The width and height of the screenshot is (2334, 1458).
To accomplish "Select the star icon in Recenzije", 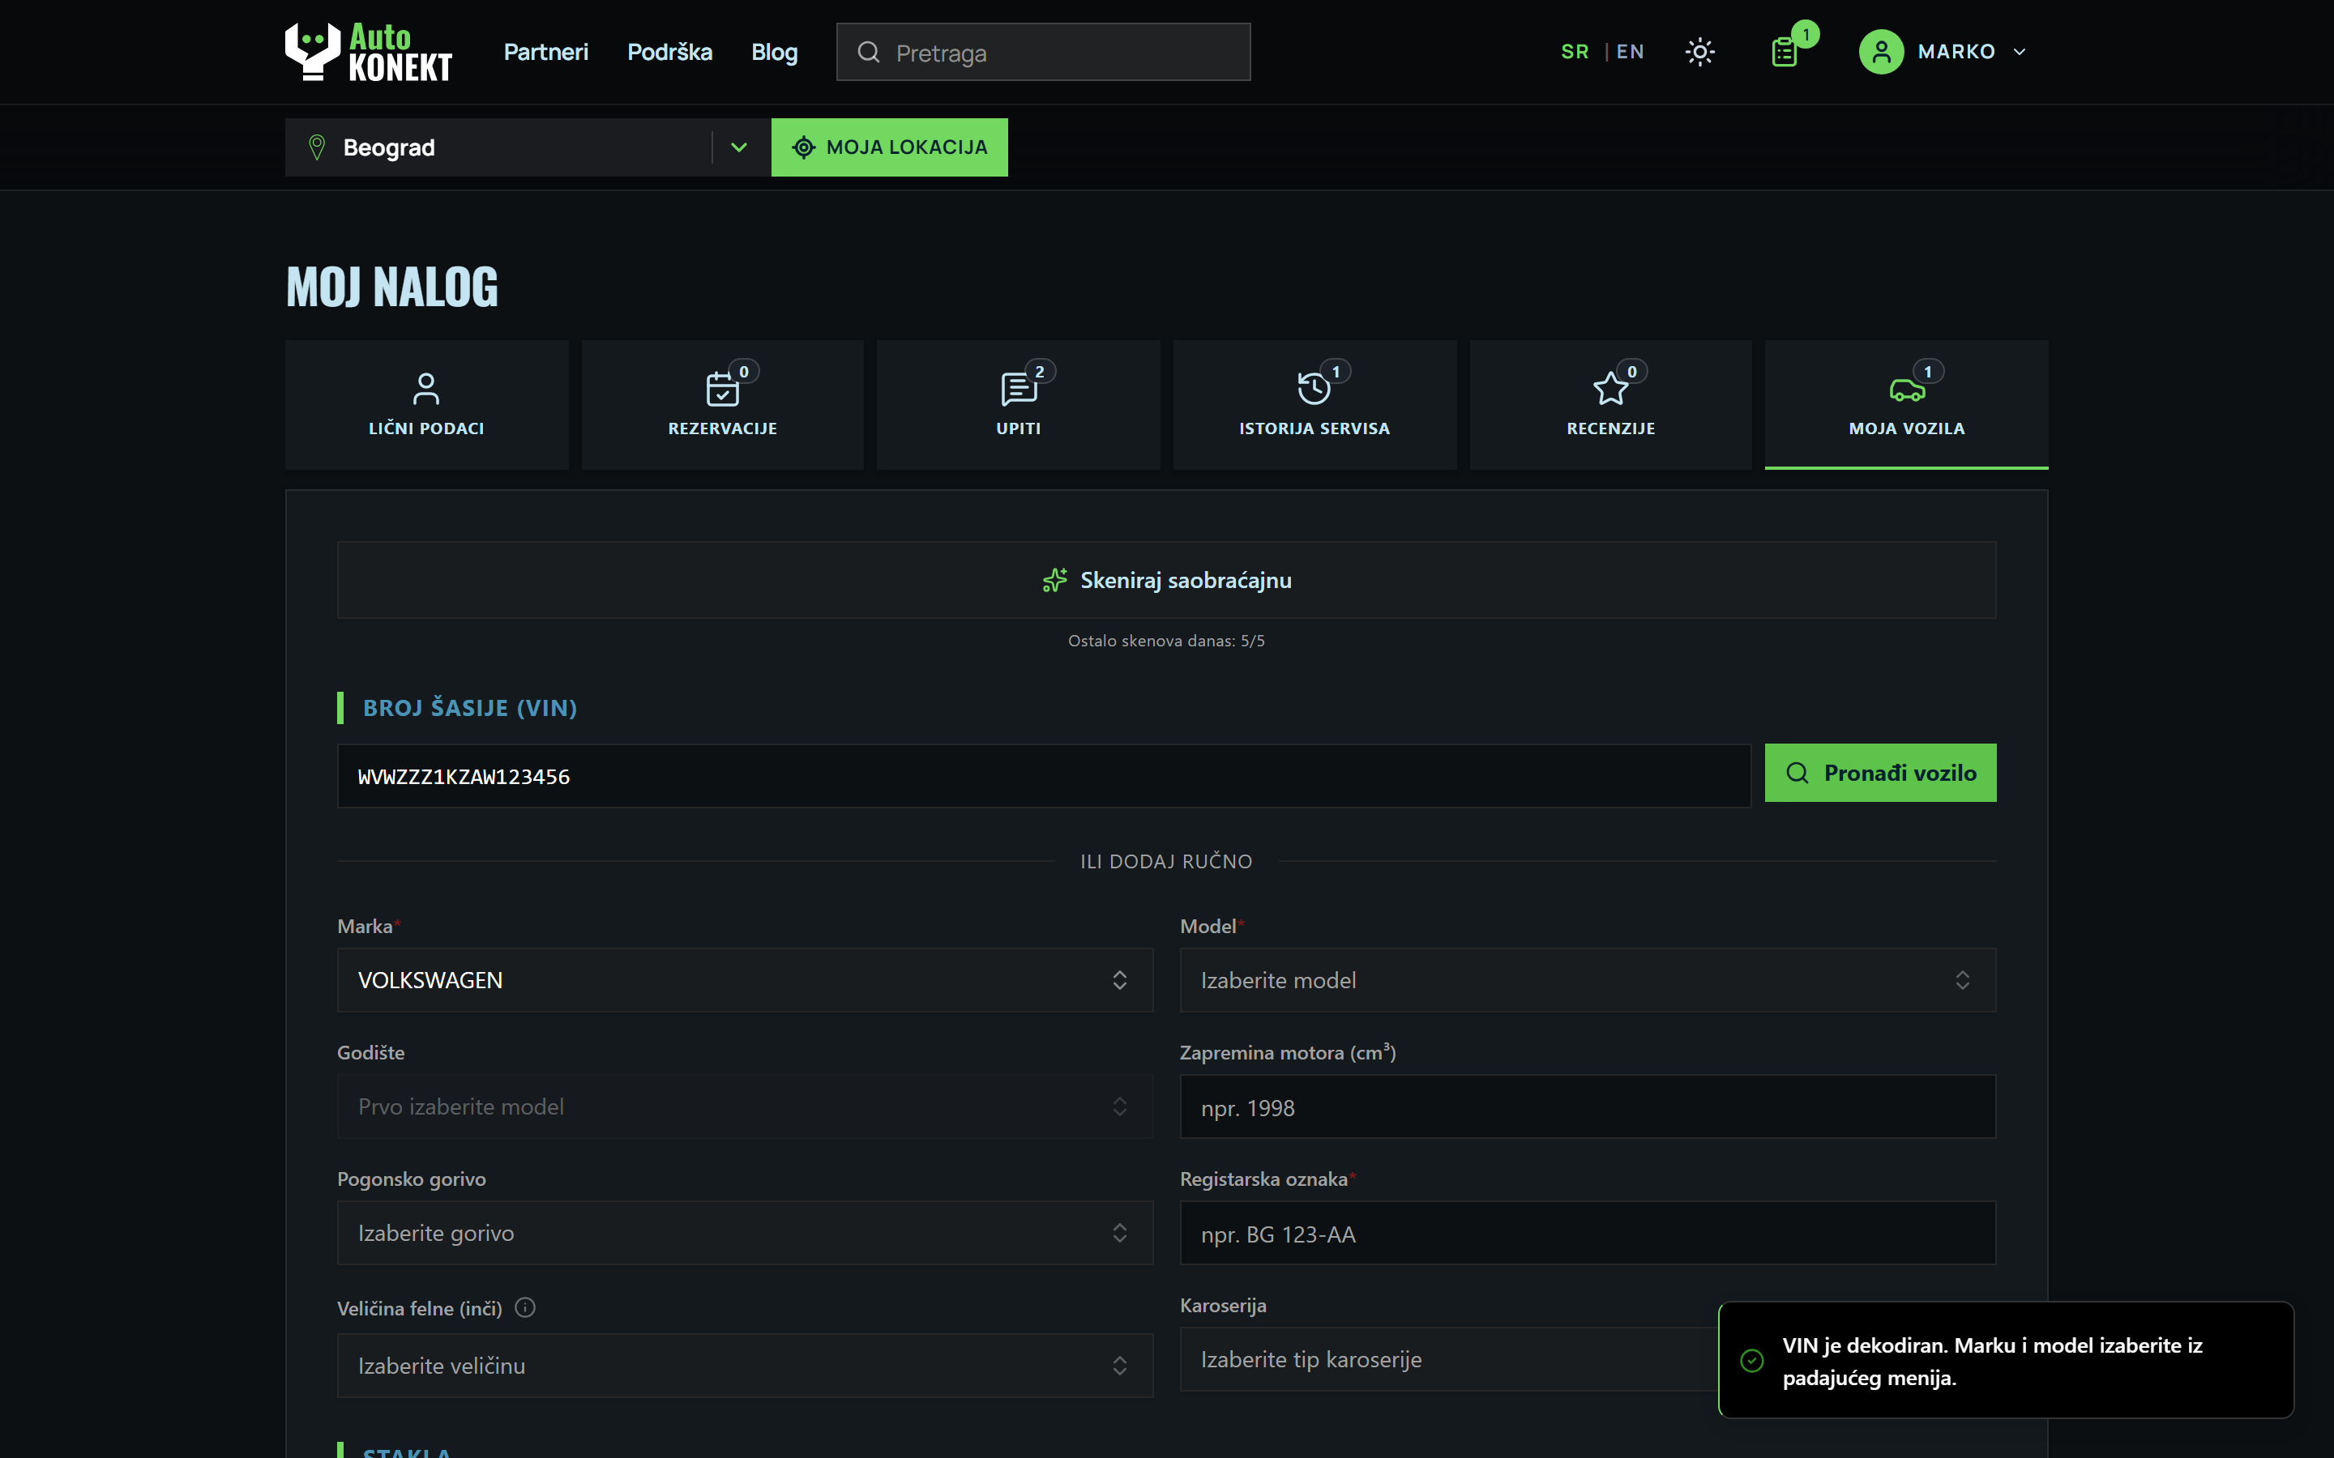I will (1609, 389).
